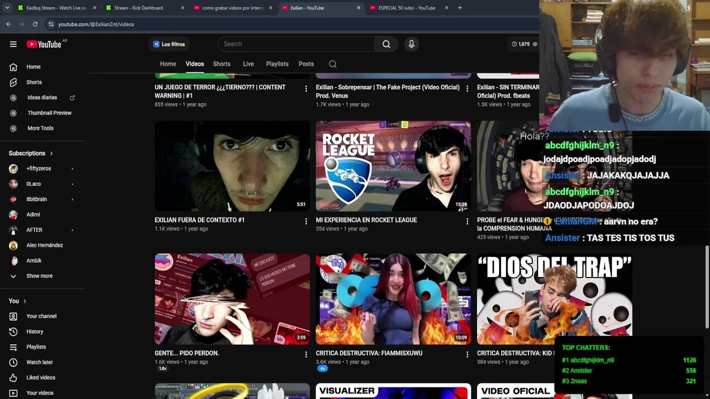Viewport: 710px width, 399px height.
Task: Switch to the como grabar videos browser tab
Action: tap(232, 8)
